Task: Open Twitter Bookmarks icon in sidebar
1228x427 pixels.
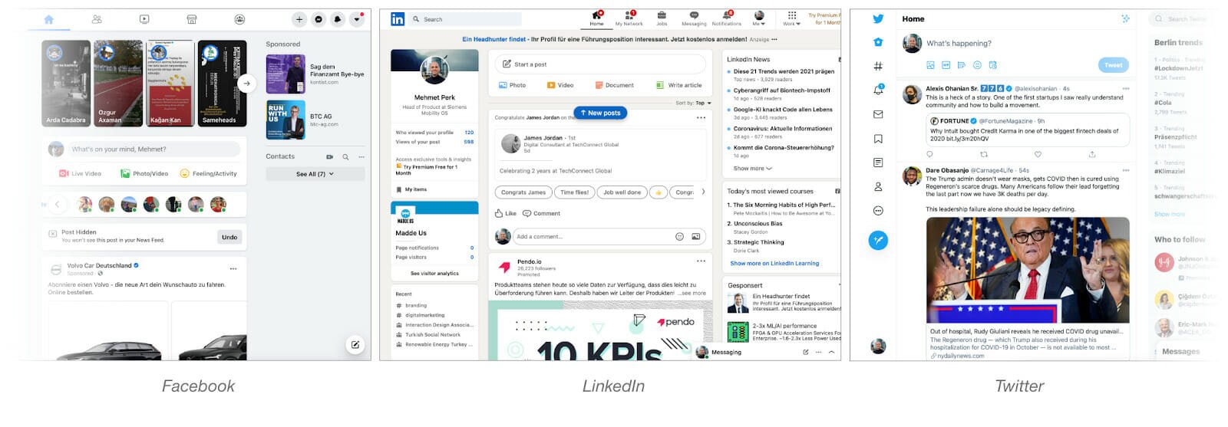Action: (x=878, y=139)
